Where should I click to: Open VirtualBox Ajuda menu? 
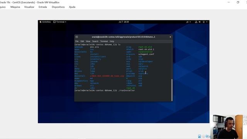72,7
